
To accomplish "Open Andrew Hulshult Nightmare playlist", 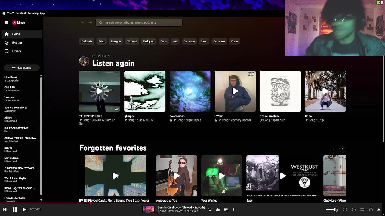I will tap(20, 139).
